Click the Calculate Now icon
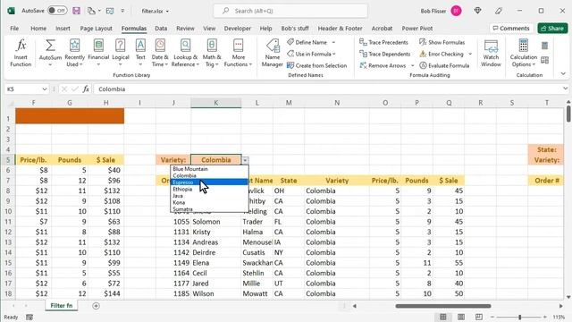Screen dimensions: 572x322 (x=544, y=46)
